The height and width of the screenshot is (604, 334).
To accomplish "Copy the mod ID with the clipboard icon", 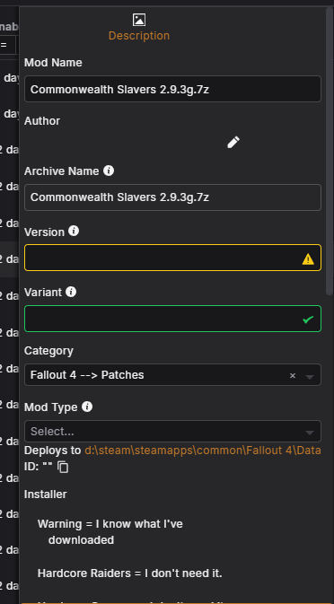I will tap(63, 467).
